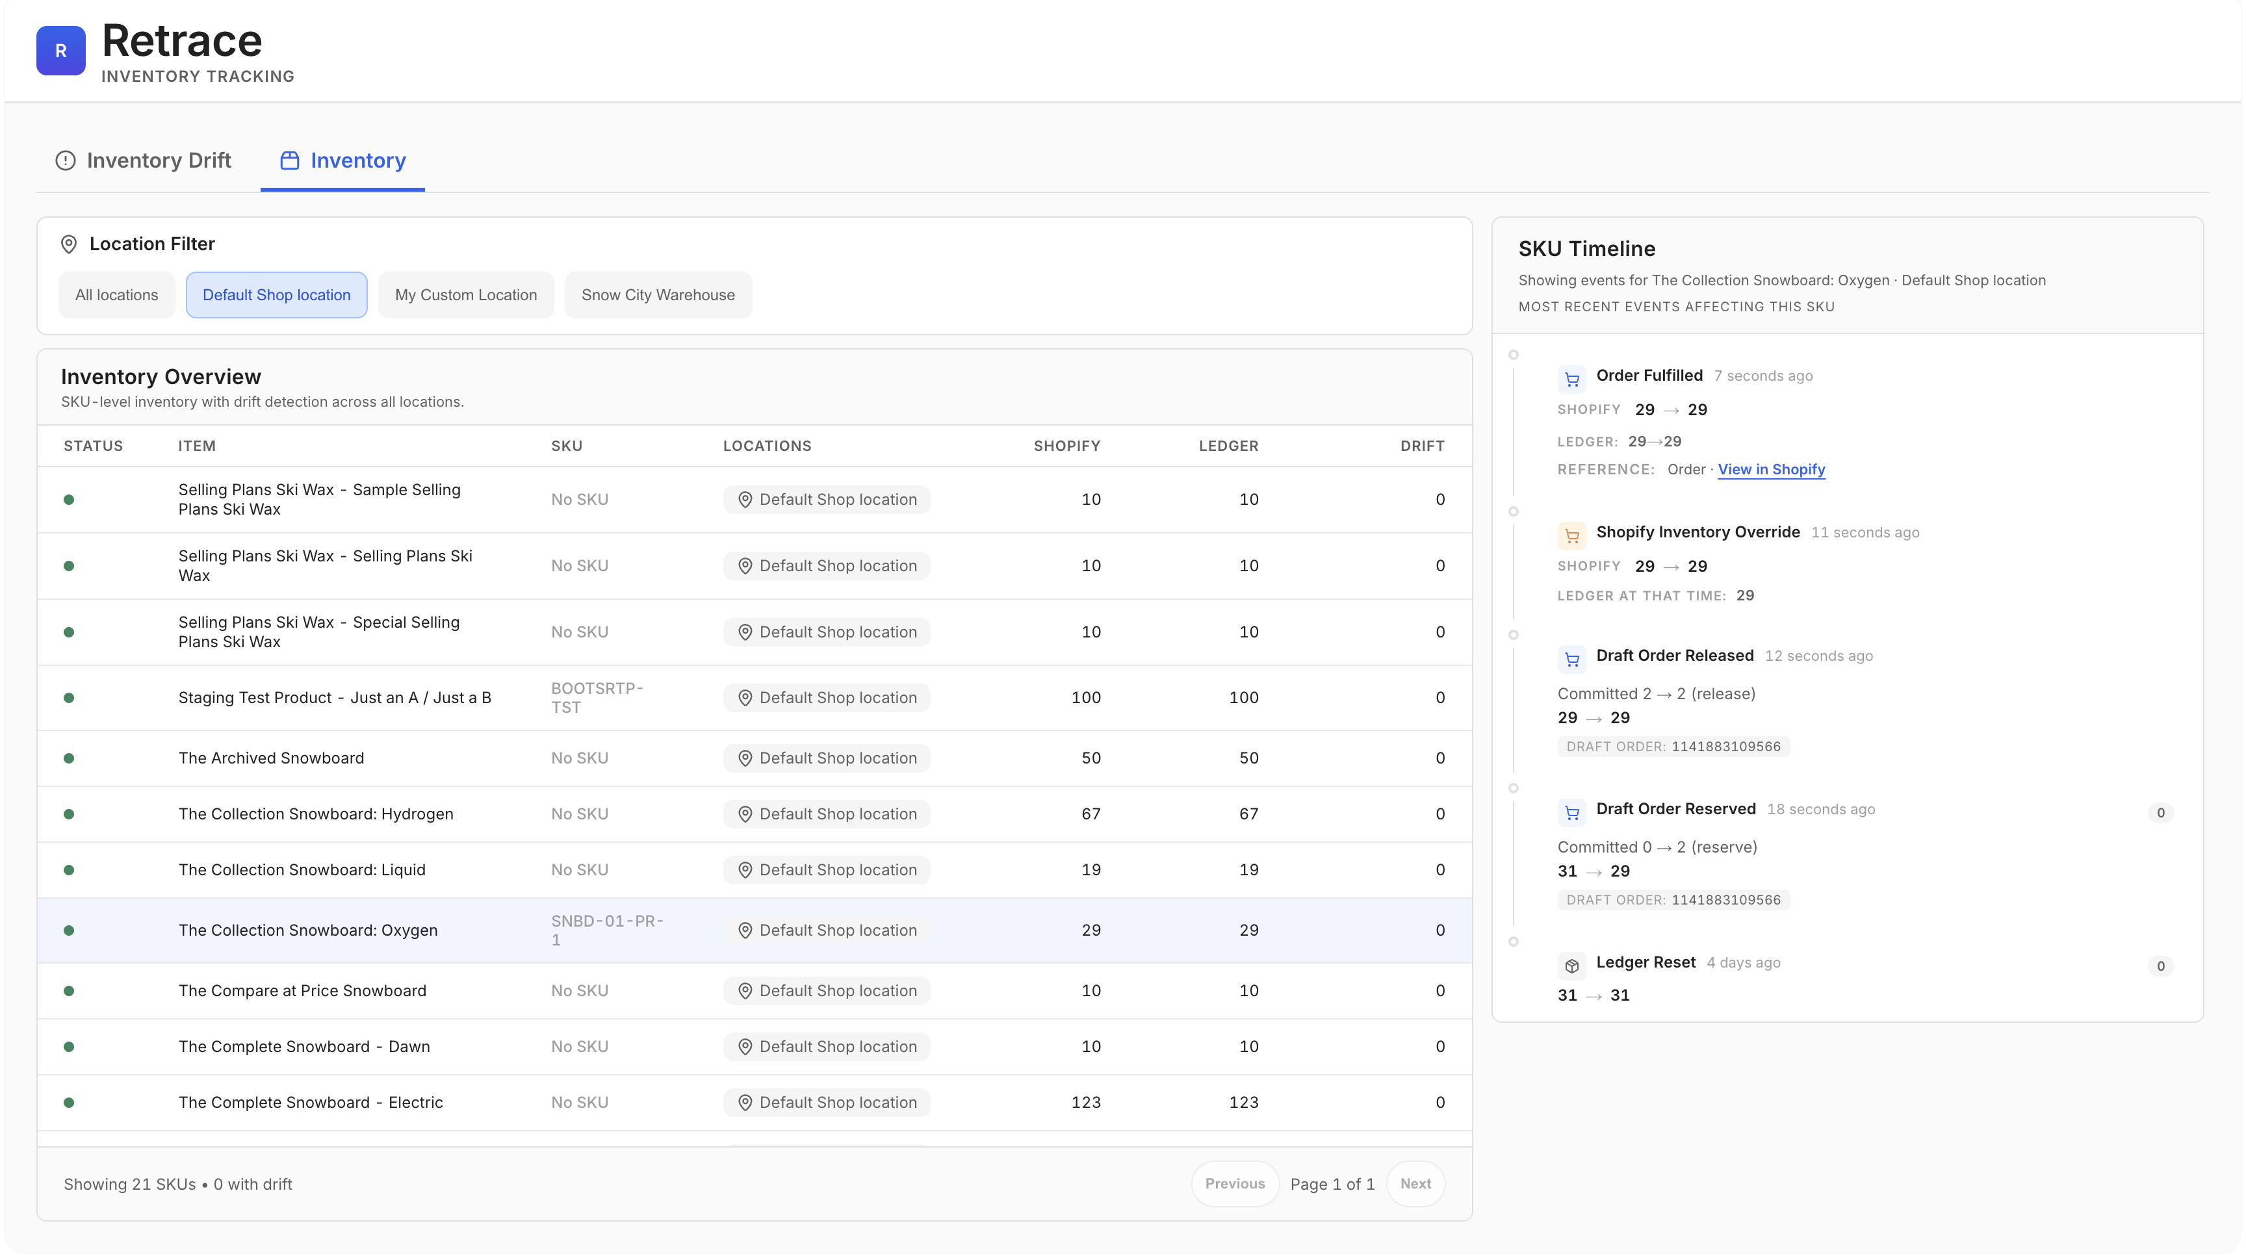
Task: Click the location pin icon in the Staging Test Product row
Action: (x=745, y=697)
